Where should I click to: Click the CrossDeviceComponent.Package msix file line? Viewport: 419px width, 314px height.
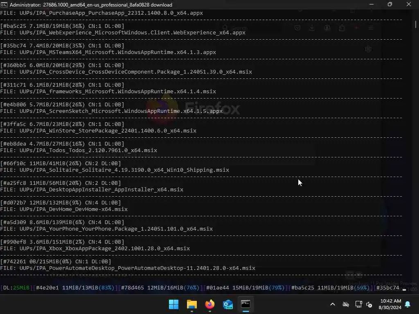coord(126,72)
